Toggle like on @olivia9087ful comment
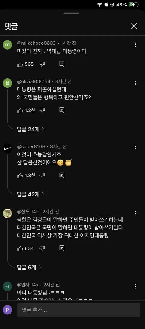The width and height of the screenshot is (145, 329). click(x=20, y=110)
